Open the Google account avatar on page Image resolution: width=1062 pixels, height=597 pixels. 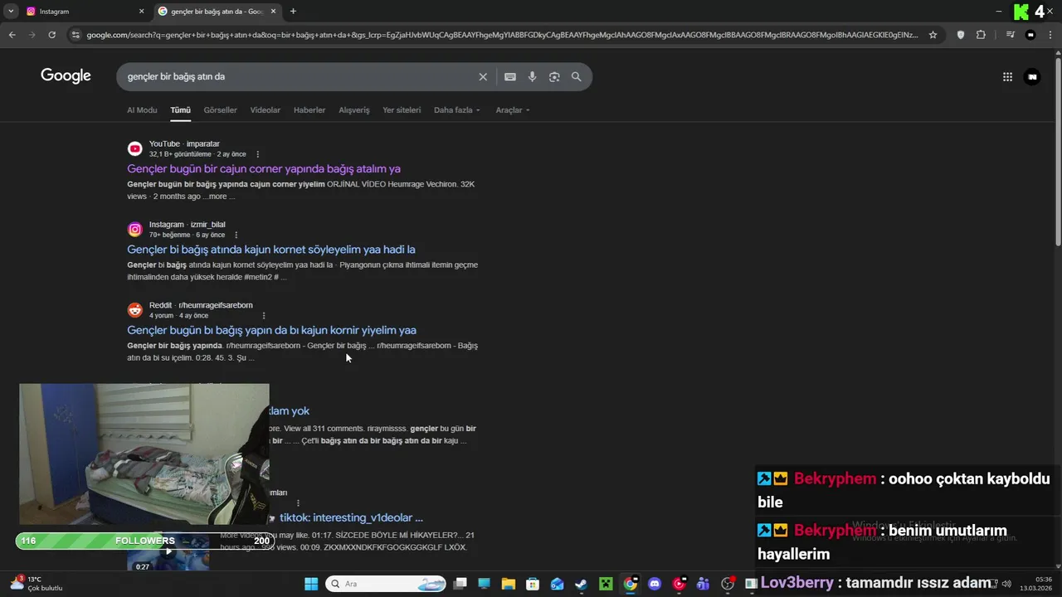tap(1032, 77)
